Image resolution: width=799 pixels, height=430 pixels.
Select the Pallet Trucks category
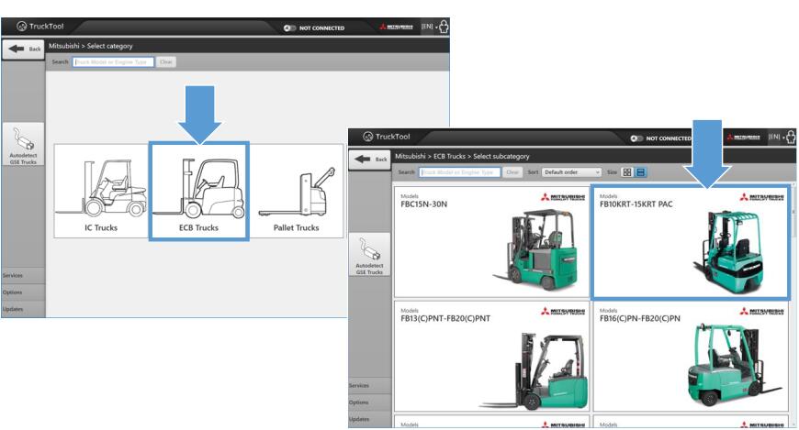tap(296, 191)
